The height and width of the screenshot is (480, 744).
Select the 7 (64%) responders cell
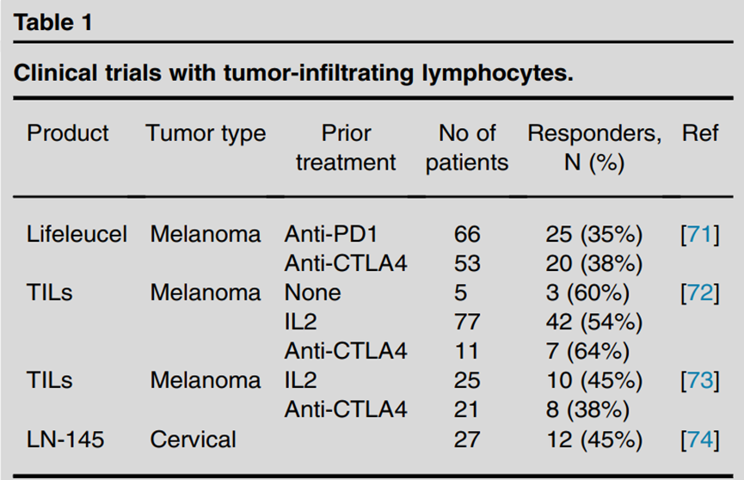(x=588, y=351)
